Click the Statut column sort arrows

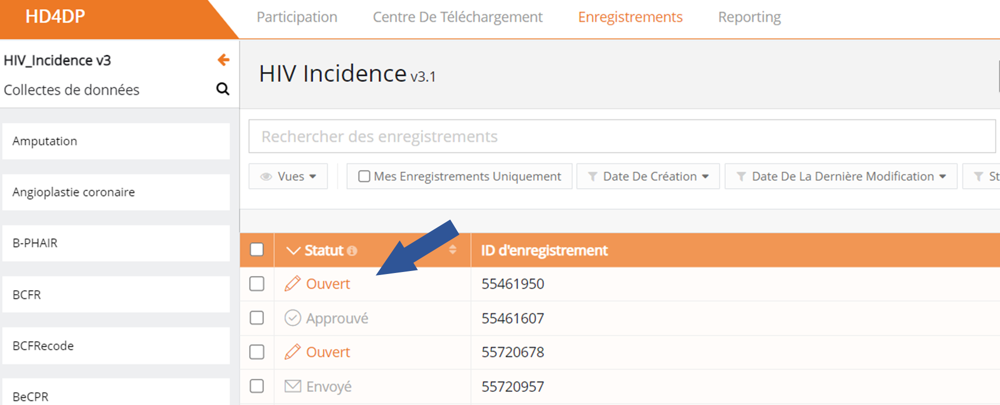pos(452,249)
